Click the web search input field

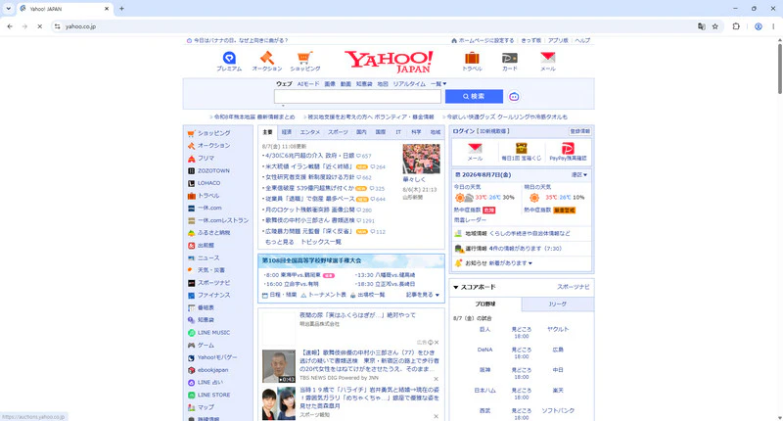[x=357, y=96]
